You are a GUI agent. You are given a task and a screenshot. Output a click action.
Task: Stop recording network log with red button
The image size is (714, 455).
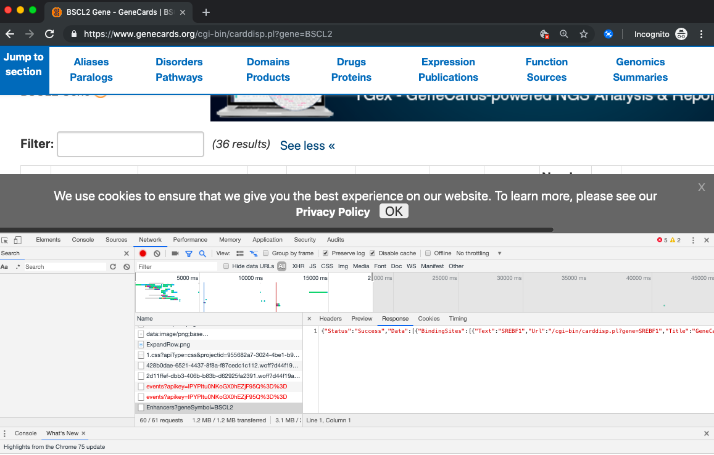(143, 253)
